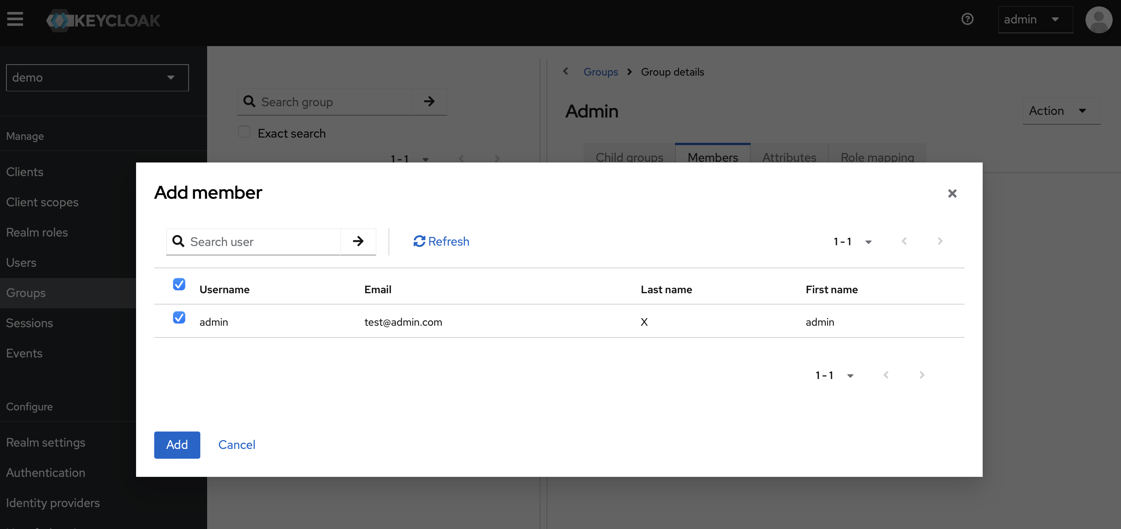Click the Email column header
Viewport: 1121px width, 529px height.
378,290
